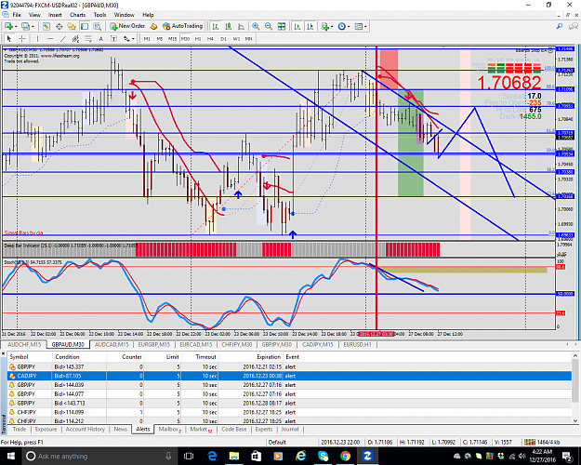Open the Navigator panel icon
Screen dimensions: 581x465
pyautogui.click(x=72, y=26)
